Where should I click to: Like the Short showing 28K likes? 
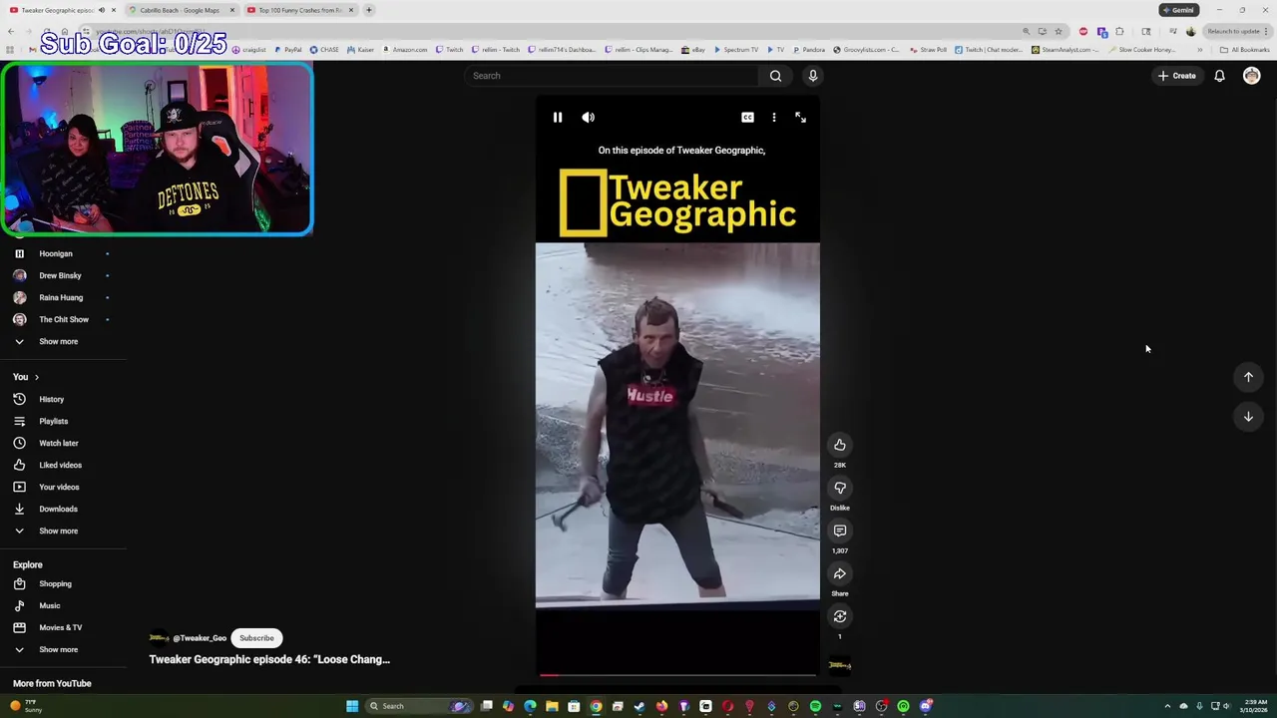pos(840,445)
